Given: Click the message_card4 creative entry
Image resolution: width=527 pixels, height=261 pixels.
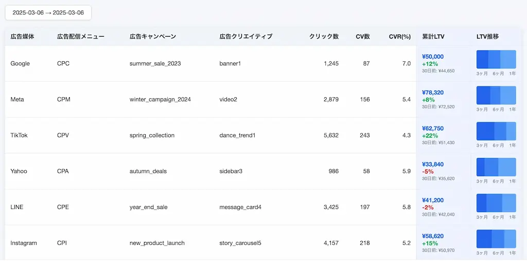Looking at the screenshot, I should pos(240,207).
